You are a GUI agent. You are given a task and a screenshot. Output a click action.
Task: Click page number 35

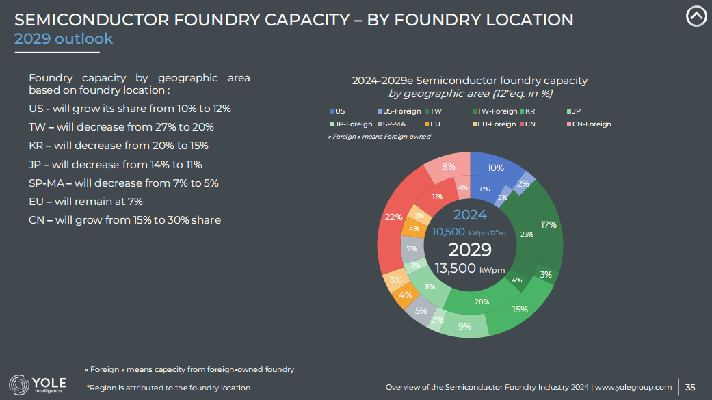click(689, 387)
